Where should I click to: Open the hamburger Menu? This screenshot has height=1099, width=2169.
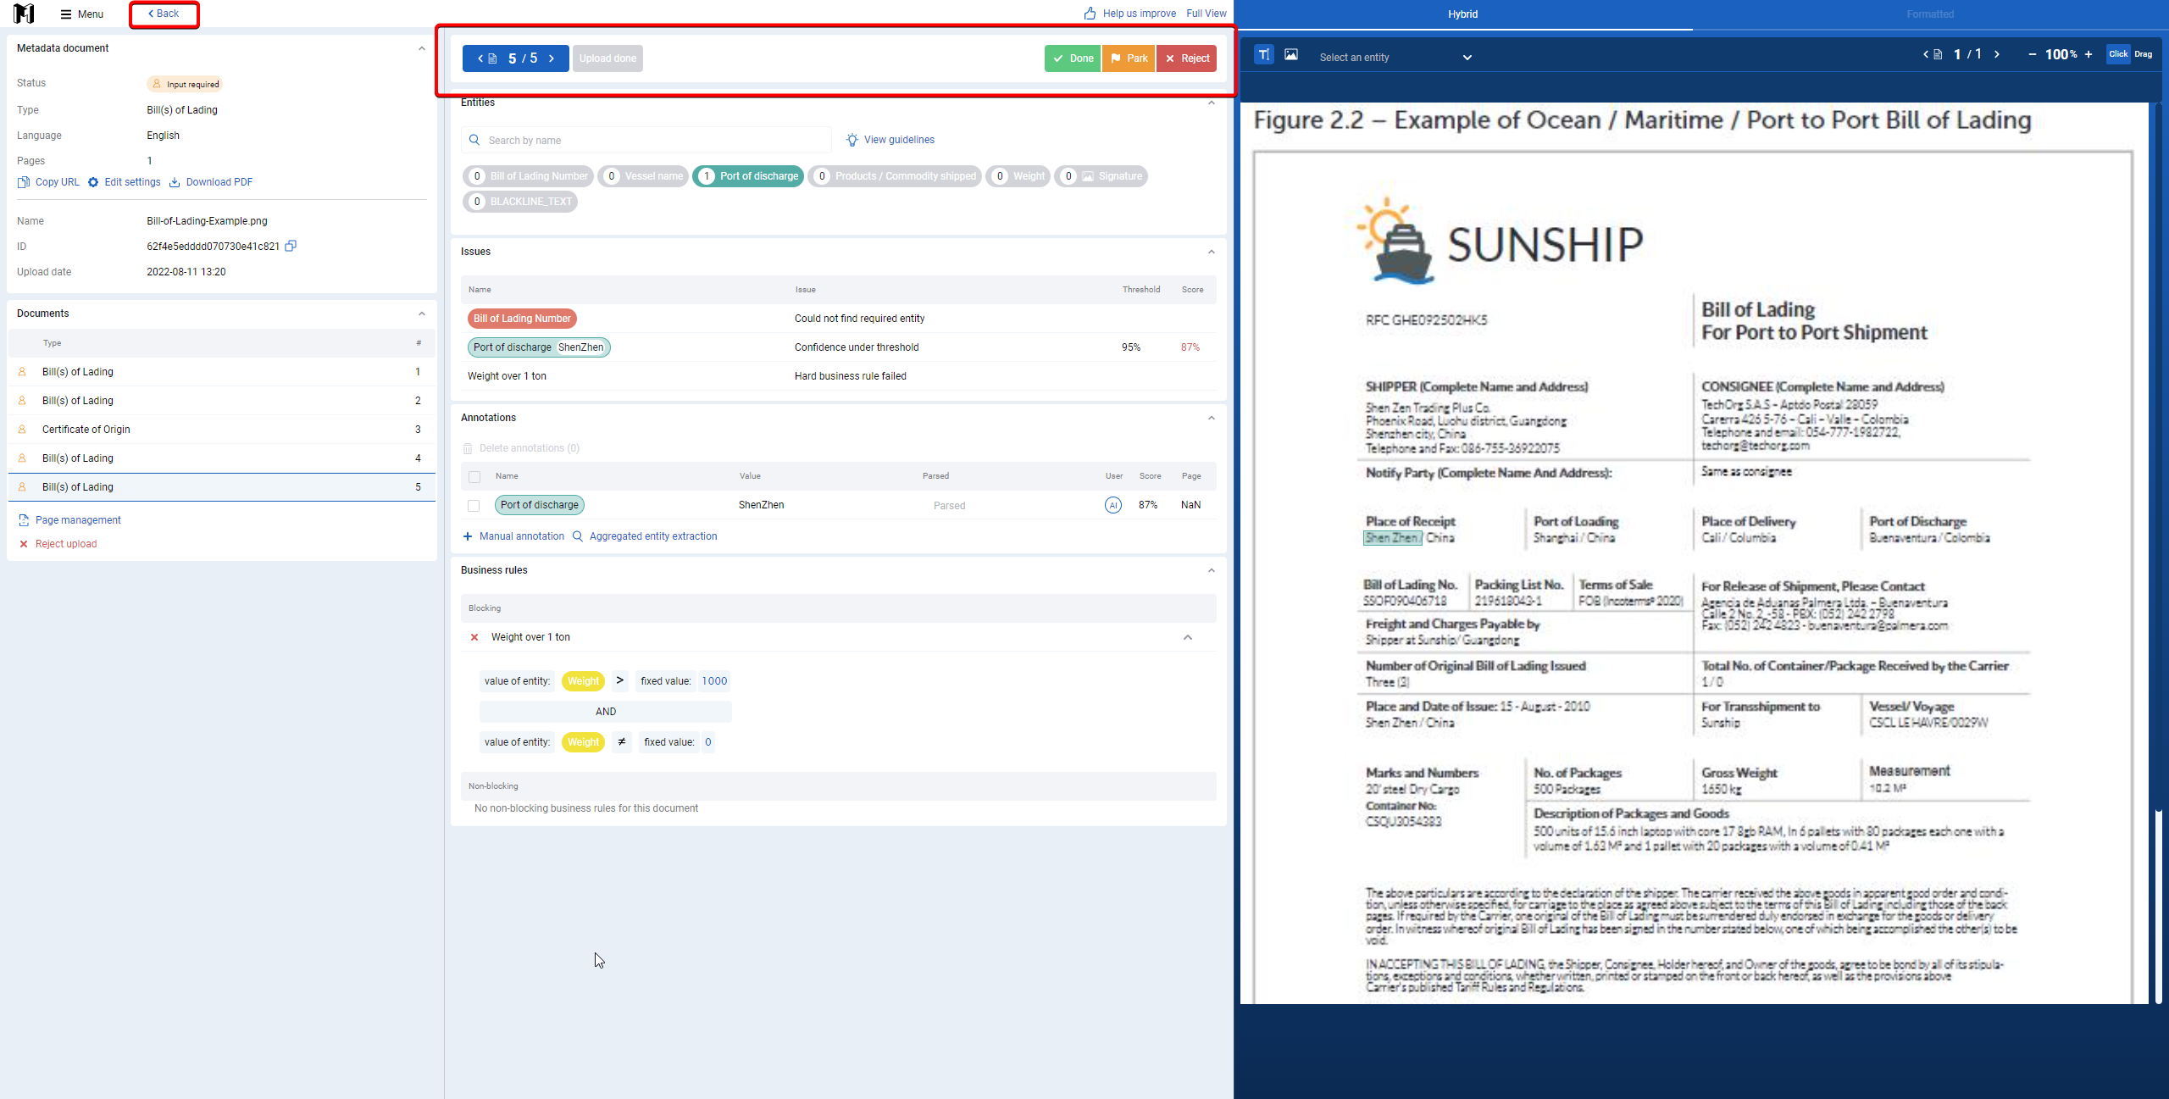coord(82,14)
